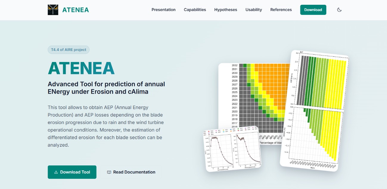
Task: Click the ATENEA brand name in header
Action: [76, 10]
